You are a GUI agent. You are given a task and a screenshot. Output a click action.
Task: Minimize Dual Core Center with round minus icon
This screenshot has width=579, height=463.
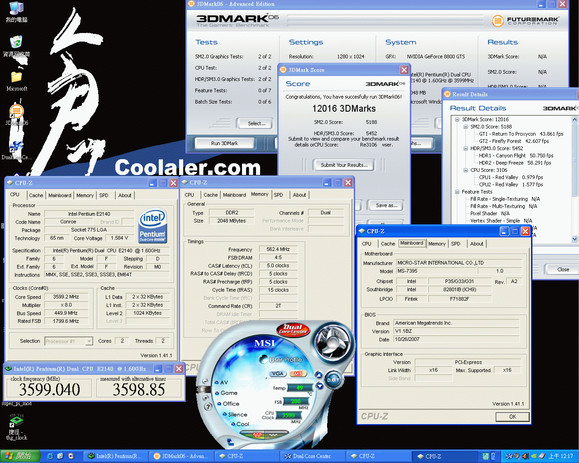pos(205,382)
